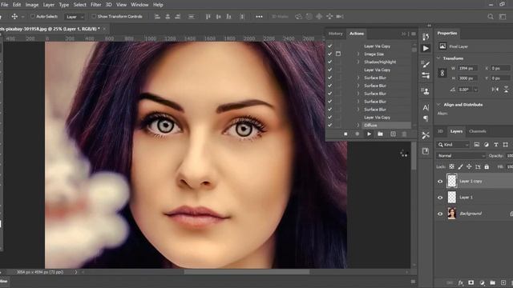Click the Stop recording button in Actions

(x=345, y=134)
